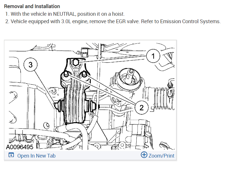Click callout circle number 1 in diagram

[153, 56]
